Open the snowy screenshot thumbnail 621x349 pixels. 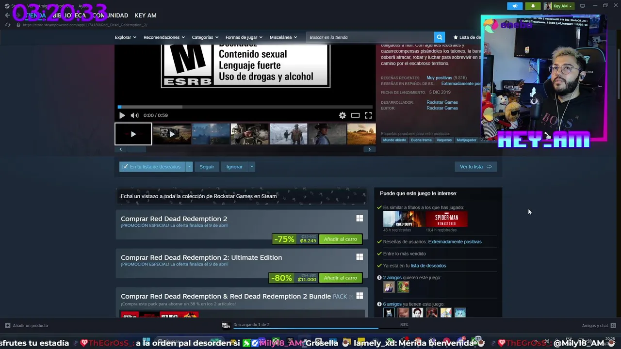(288, 134)
